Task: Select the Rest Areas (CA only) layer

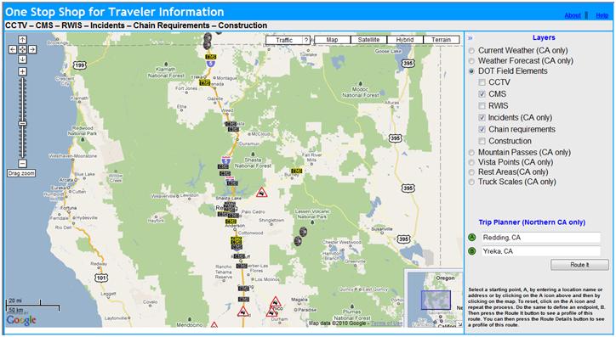Action: (x=471, y=172)
